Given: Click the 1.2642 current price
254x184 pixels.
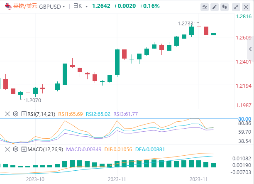Looking at the screenshot, I should [x=101, y=6].
